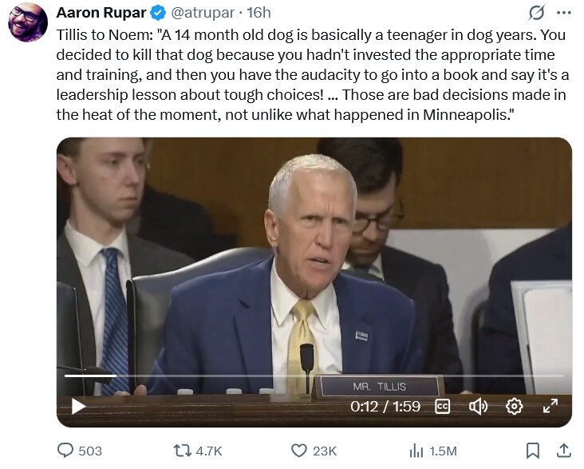Bookmark this post
Viewport: 584px width, 469px height.
point(534,451)
